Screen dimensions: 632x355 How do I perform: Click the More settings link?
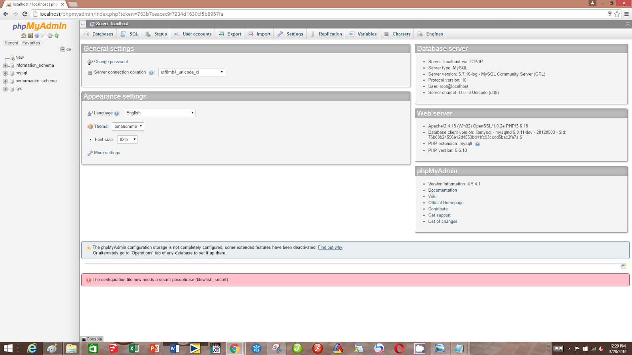pos(107,153)
